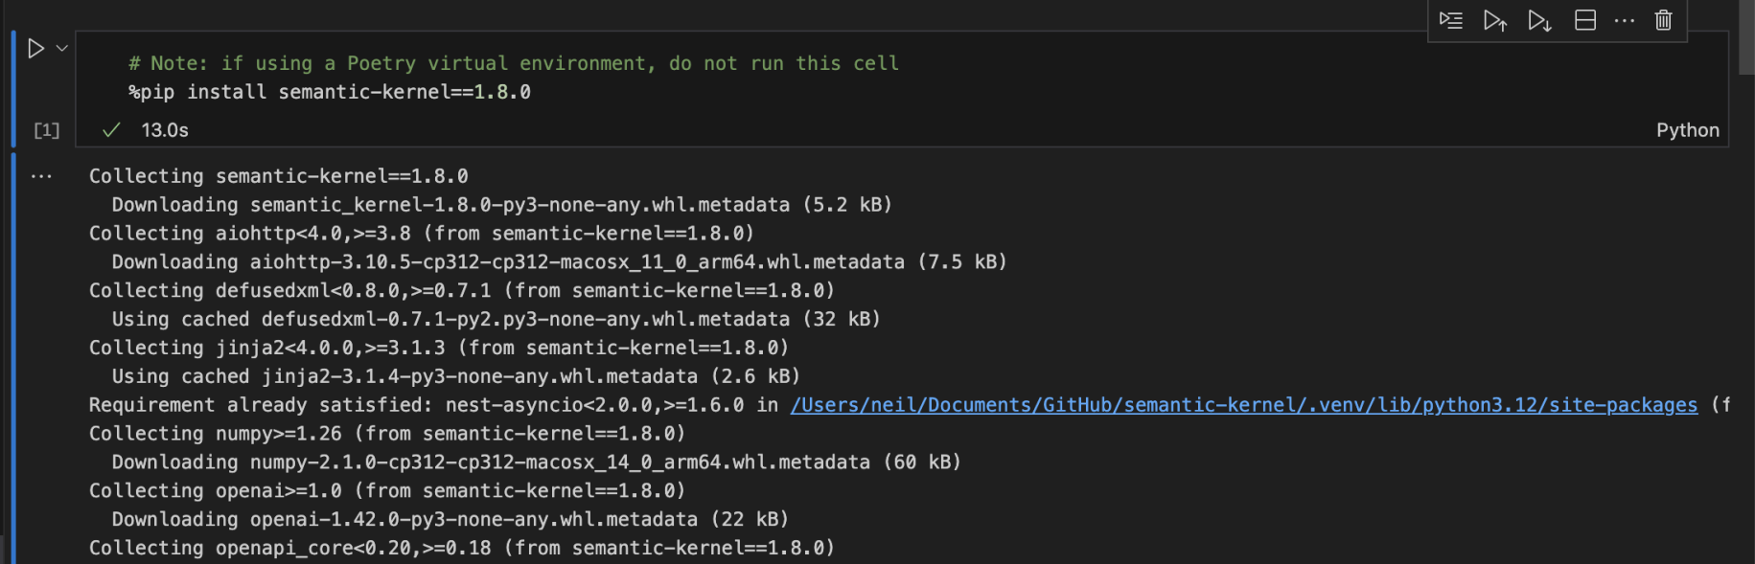This screenshot has width=1755, height=564.
Task: Open the site-packages path link
Action: pos(1243,405)
